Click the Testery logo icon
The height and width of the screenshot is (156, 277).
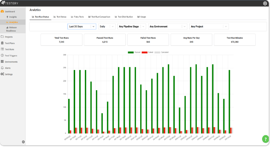coord(3,3)
